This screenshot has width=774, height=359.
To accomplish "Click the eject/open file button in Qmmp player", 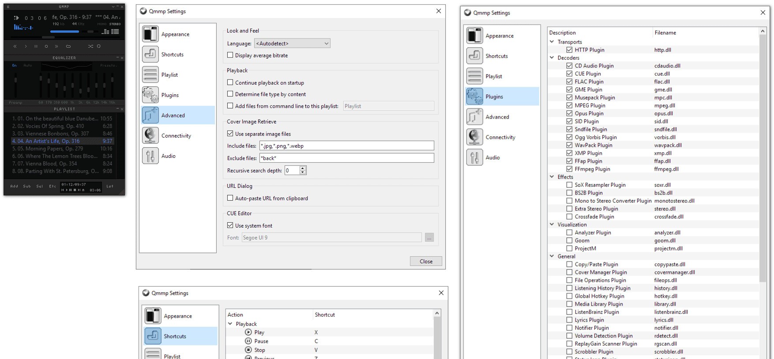I will click(x=68, y=46).
